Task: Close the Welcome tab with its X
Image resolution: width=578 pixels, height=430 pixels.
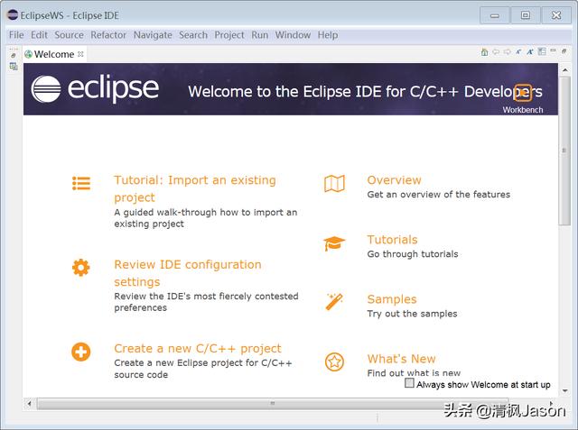Action: [80, 54]
